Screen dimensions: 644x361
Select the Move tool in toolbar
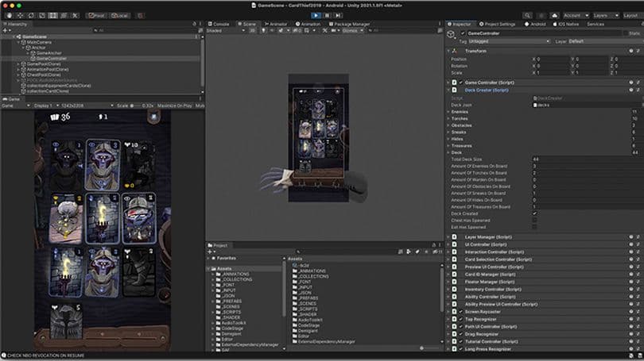20,16
